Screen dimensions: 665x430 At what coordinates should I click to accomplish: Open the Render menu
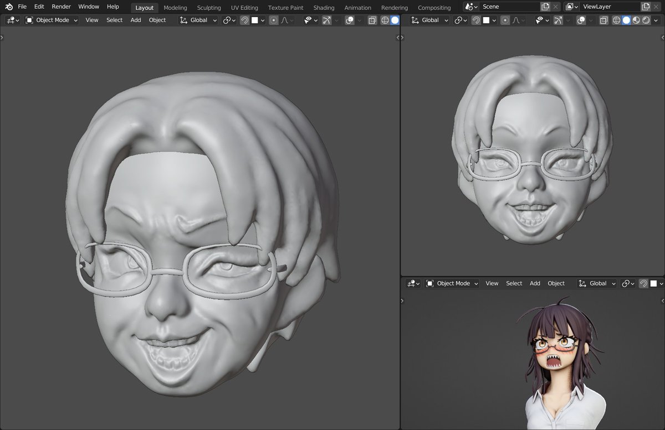click(x=62, y=7)
